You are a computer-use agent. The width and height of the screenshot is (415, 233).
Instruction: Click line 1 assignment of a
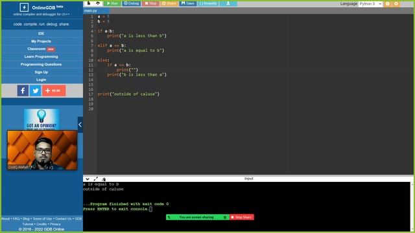click(104, 17)
